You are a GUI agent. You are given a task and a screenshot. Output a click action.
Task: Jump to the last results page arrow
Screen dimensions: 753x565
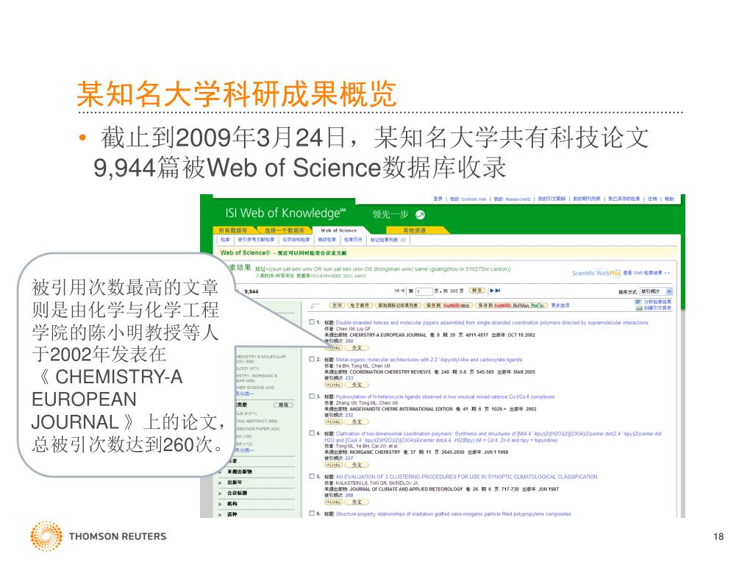point(498,291)
